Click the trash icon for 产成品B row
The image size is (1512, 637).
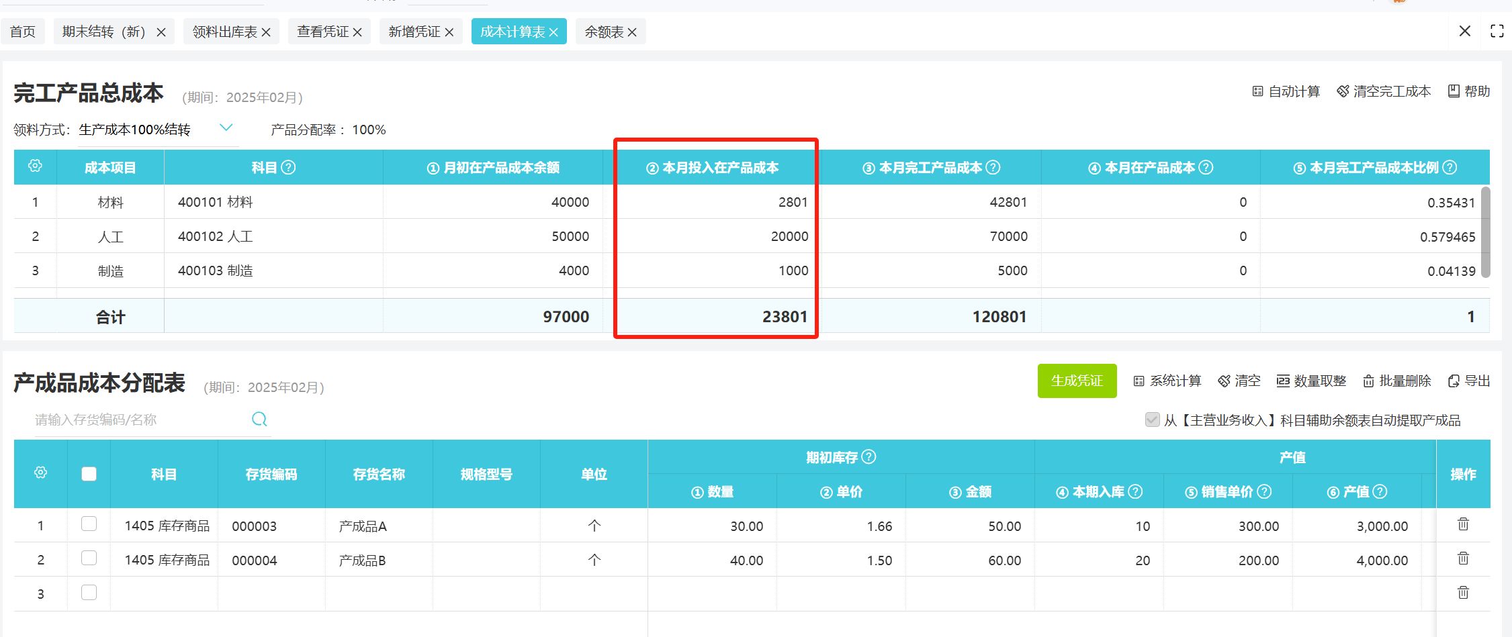pyautogui.click(x=1462, y=558)
